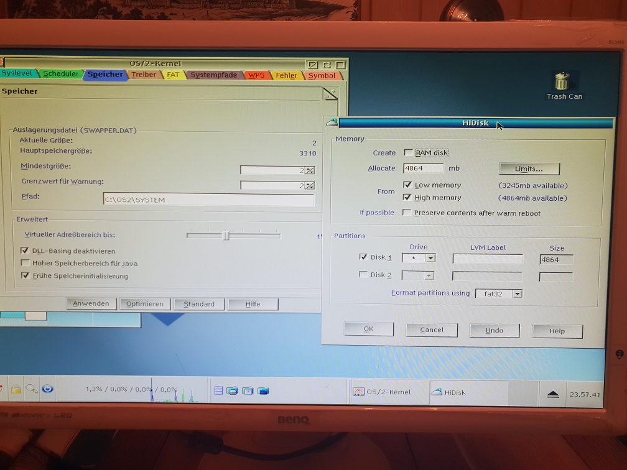The height and width of the screenshot is (470, 627).
Task: Click the Hilfe button
Action: 253,304
